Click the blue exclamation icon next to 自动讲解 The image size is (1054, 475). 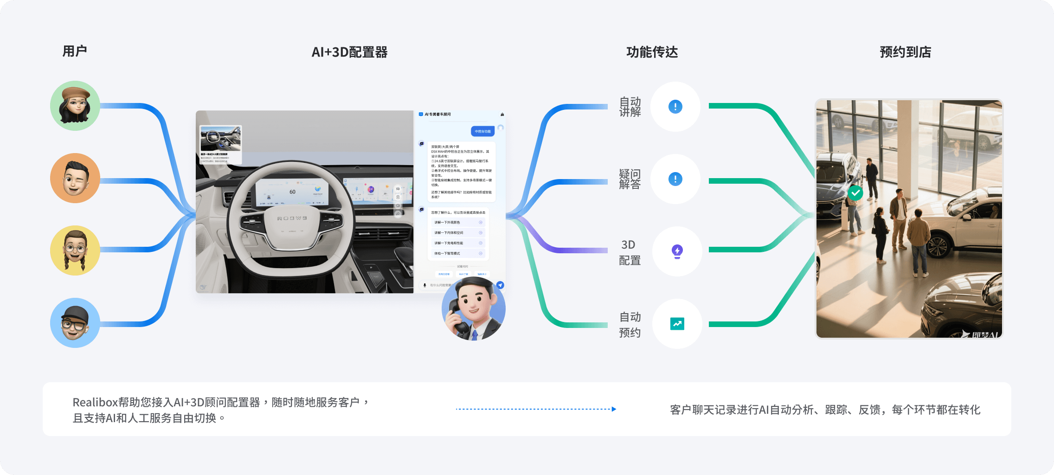[675, 107]
